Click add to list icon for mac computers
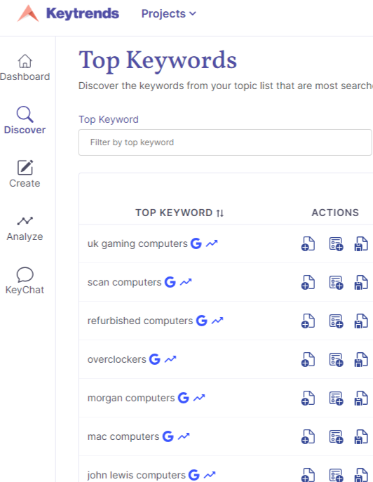373x482 pixels. pos(336,437)
